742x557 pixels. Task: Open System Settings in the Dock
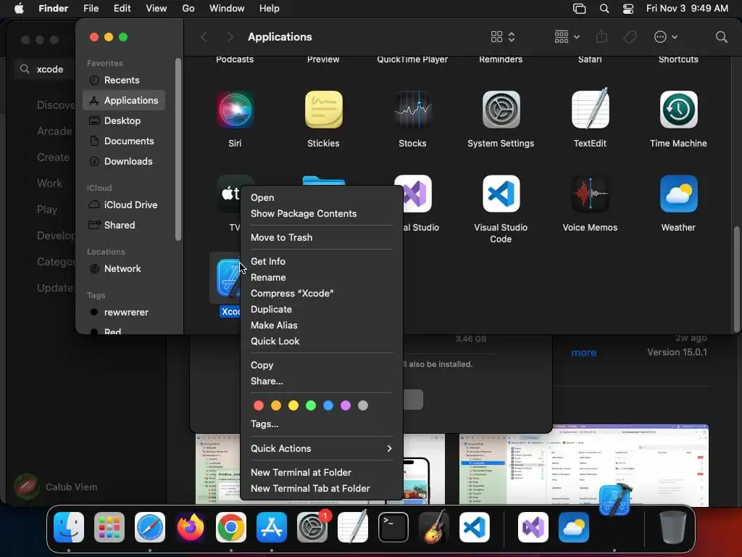point(312,527)
